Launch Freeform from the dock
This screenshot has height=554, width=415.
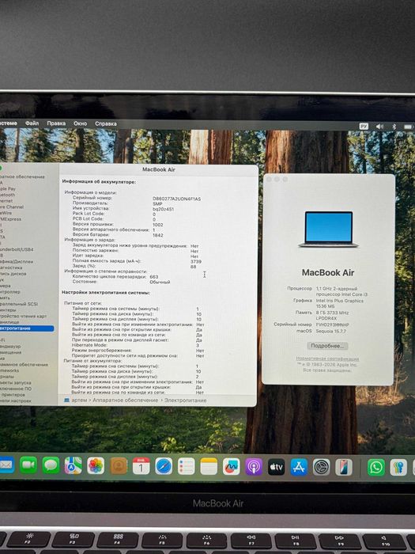(x=232, y=467)
